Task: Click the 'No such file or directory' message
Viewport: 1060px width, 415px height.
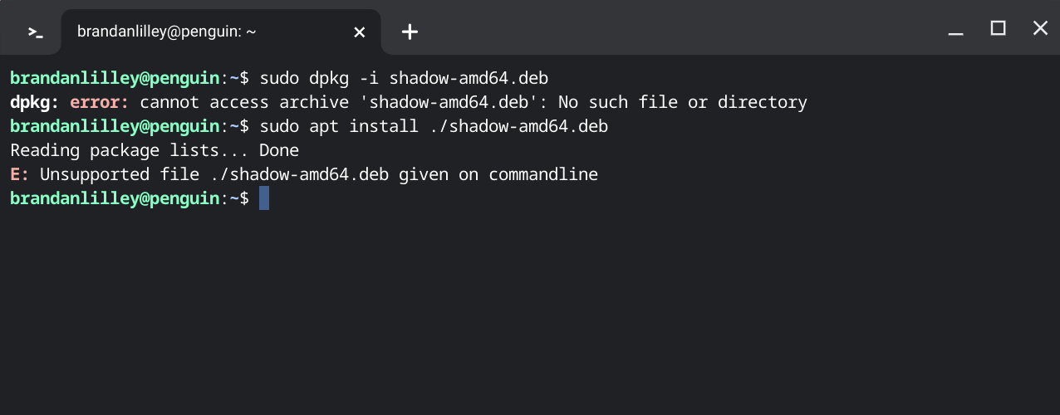Action: [683, 102]
